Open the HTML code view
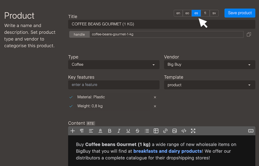The width and height of the screenshot is (259, 166). pyautogui.click(x=184, y=131)
